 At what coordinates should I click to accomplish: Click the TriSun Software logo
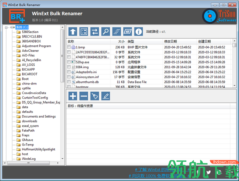click(219, 16)
